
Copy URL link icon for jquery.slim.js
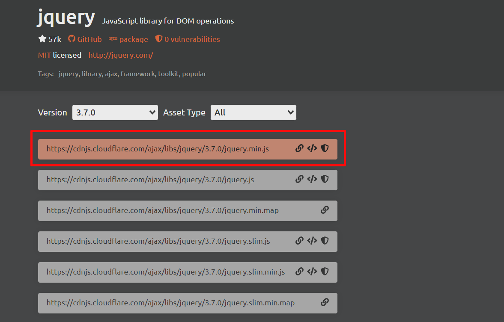(x=299, y=241)
